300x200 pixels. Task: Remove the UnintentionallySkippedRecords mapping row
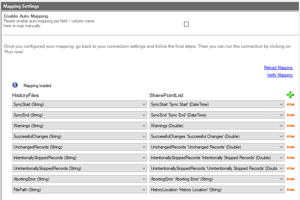(x=290, y=169)
